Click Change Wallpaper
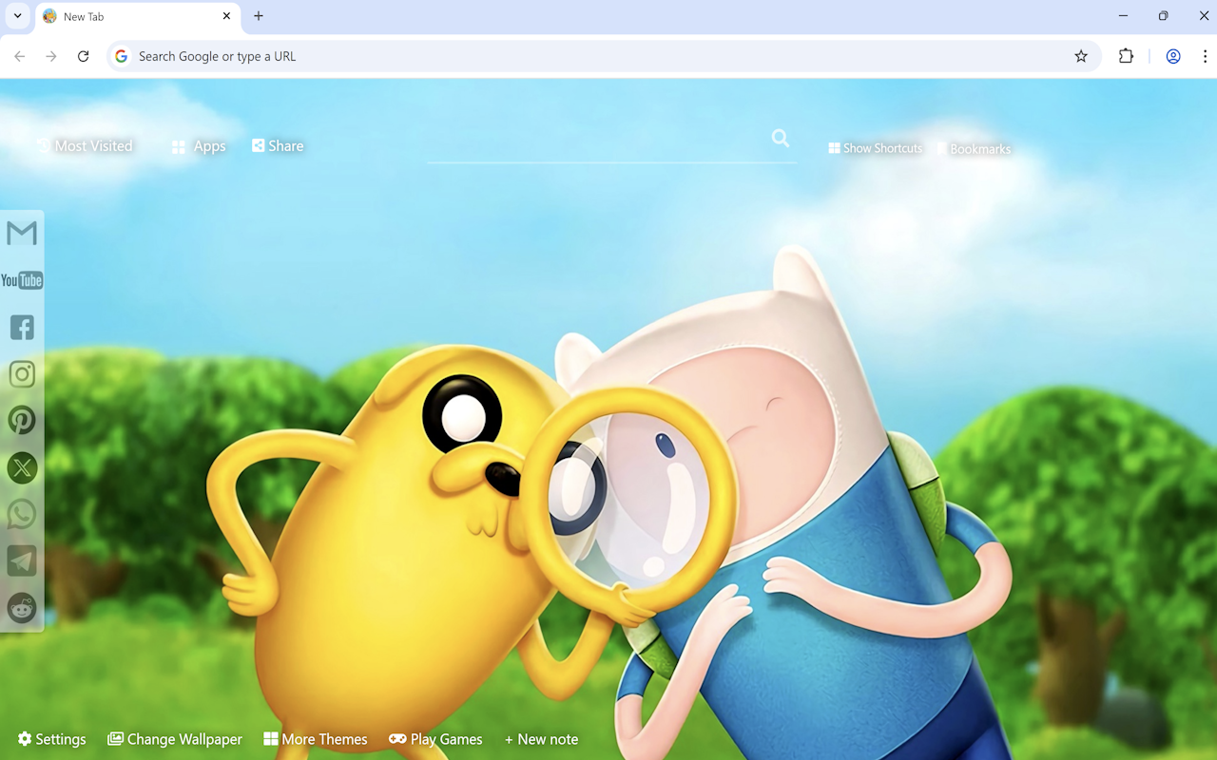The width and height of the screenshot is (1217, 760). coord(175,738)
